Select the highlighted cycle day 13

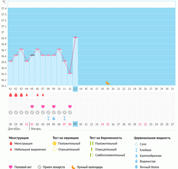click(x=75, y=89)
